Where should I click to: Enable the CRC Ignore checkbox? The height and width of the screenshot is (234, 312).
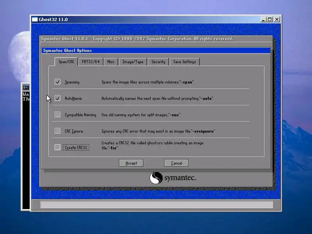(57, 131)
